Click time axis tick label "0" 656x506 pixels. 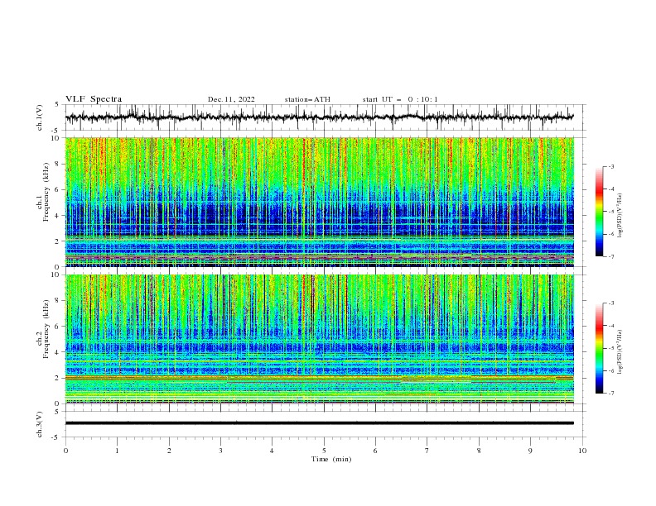65,451
